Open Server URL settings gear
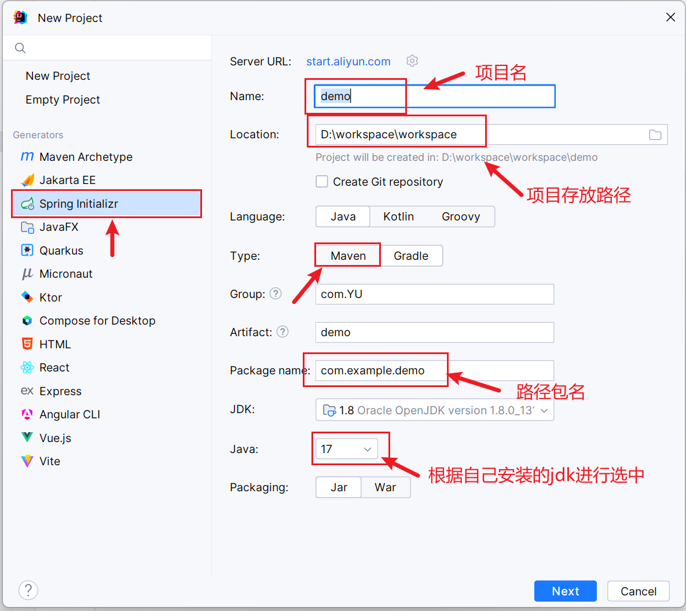 (x=412, y=61)
